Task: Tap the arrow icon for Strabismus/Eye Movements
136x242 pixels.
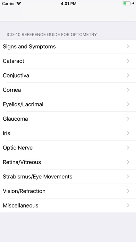Action: pos(128,176)
